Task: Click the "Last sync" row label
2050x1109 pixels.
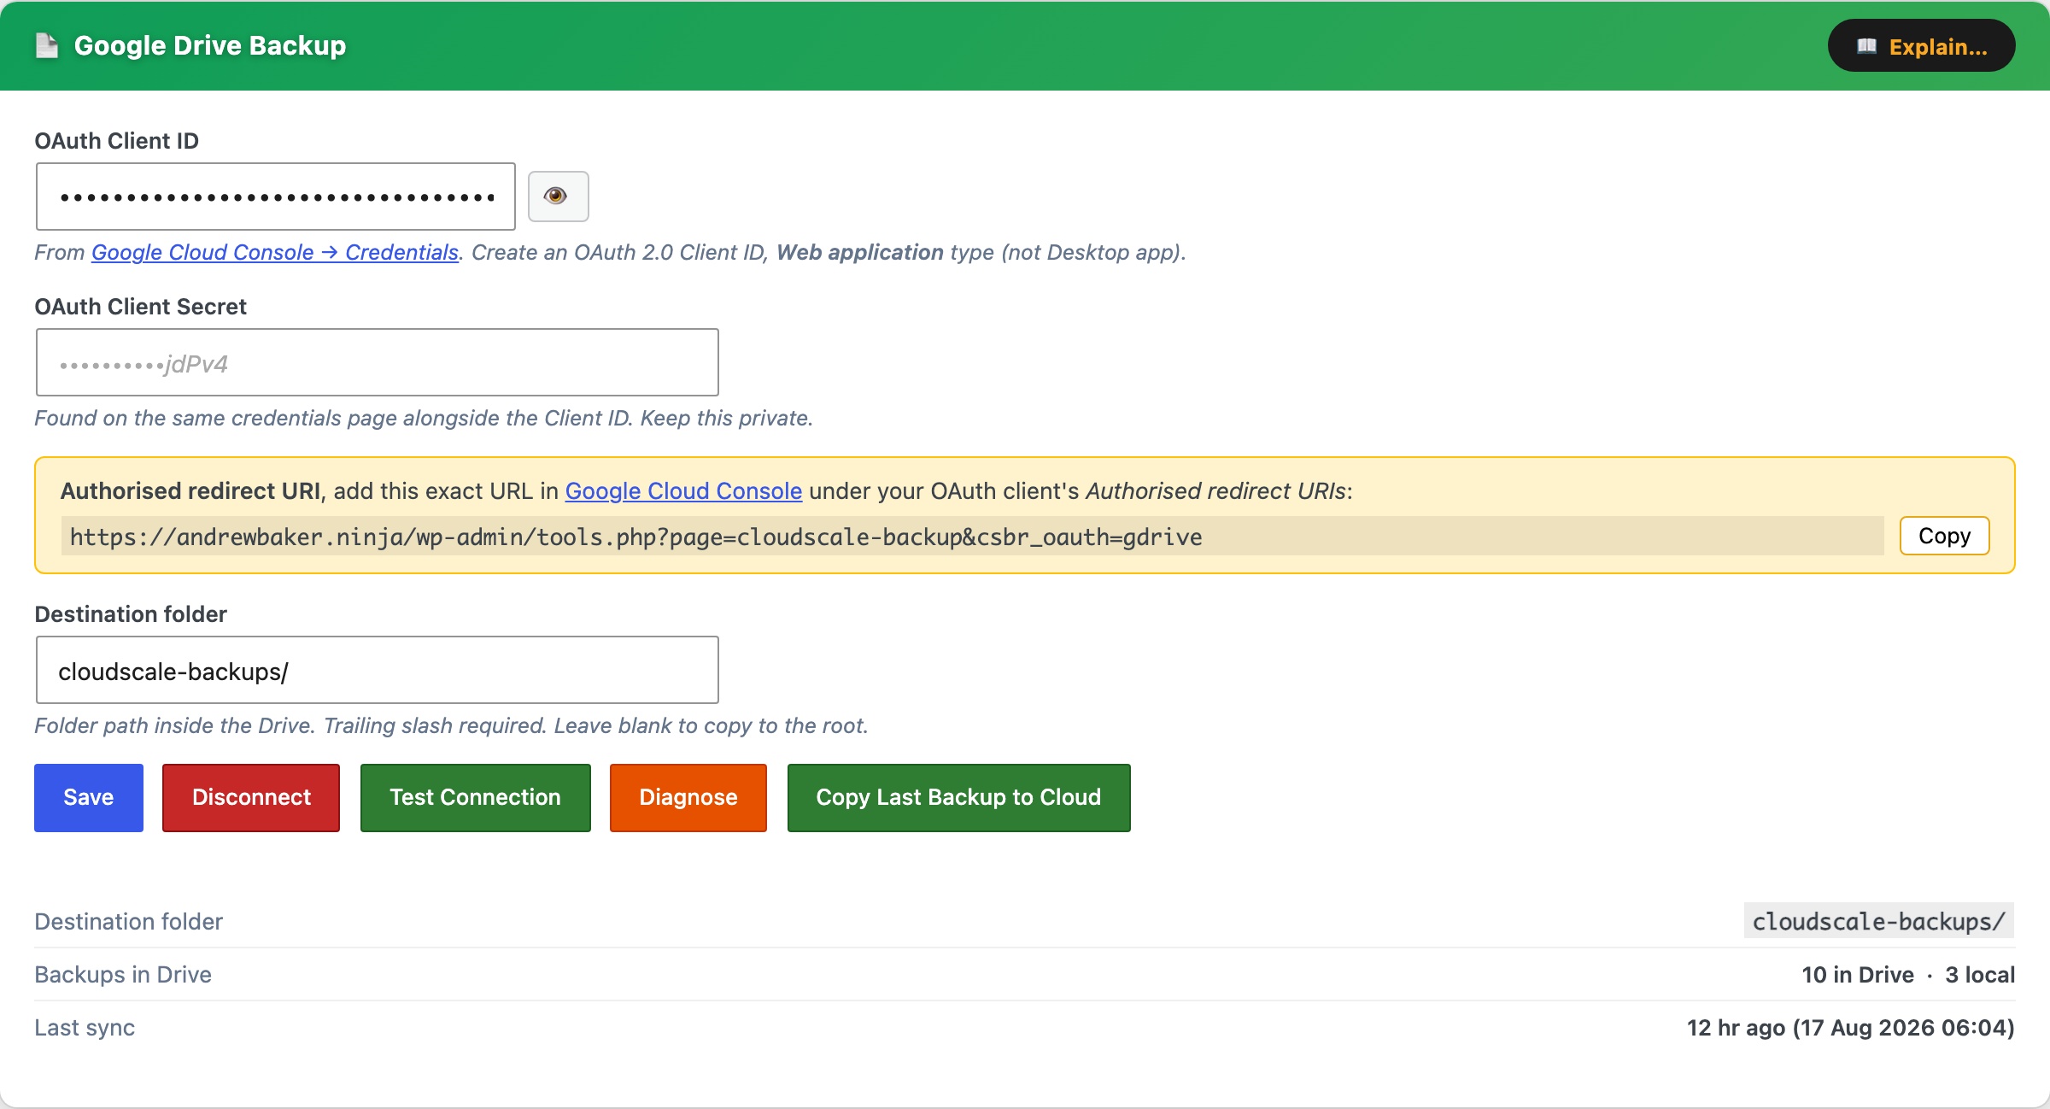Action: point(85,1028)
